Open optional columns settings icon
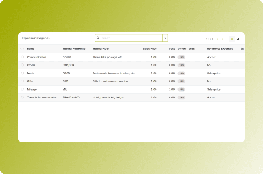 point(242,49)
